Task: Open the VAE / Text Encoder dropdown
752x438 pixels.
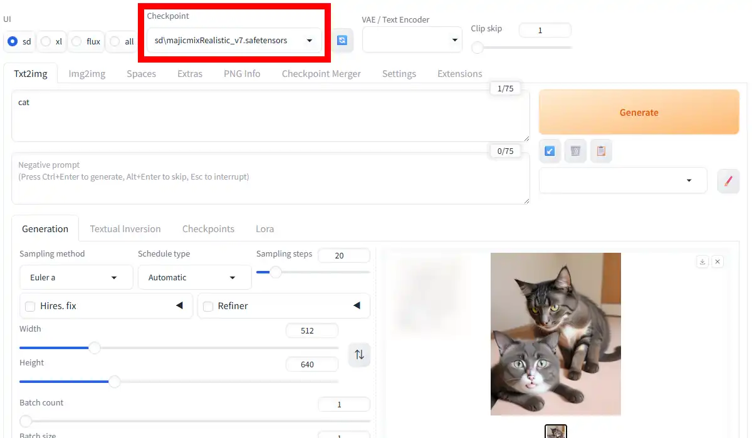Action: pos(412,40)
